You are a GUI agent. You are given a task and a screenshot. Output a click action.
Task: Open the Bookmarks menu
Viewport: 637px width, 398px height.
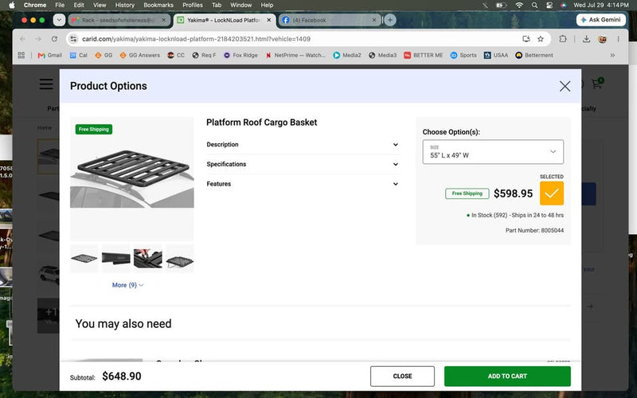point(158,6)
